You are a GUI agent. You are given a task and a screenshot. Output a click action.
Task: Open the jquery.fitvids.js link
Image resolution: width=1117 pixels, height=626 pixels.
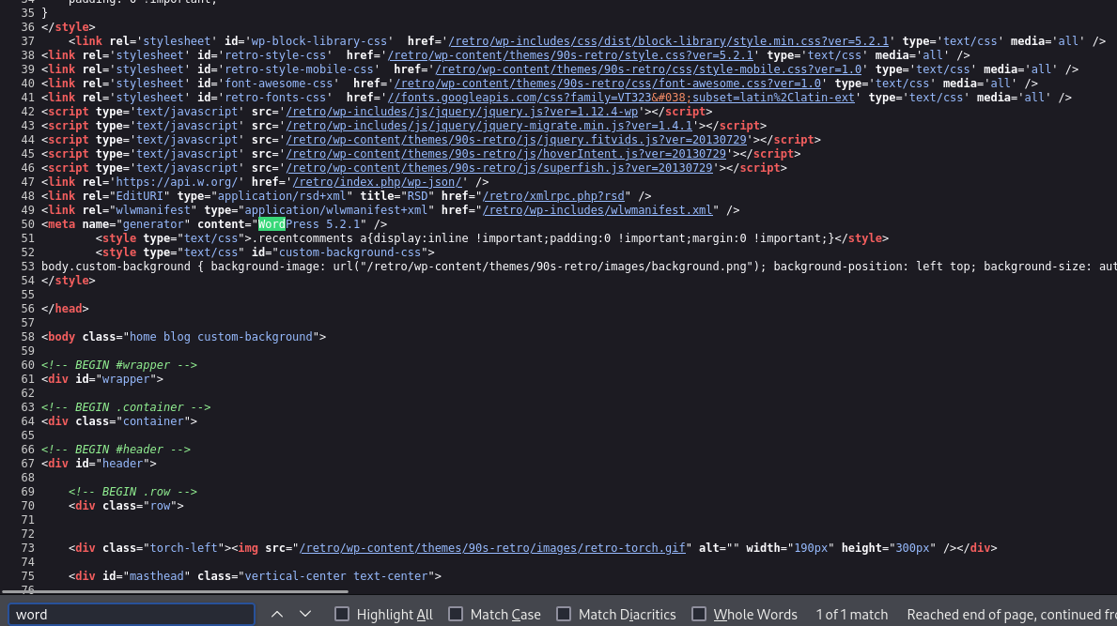[517, 140]
